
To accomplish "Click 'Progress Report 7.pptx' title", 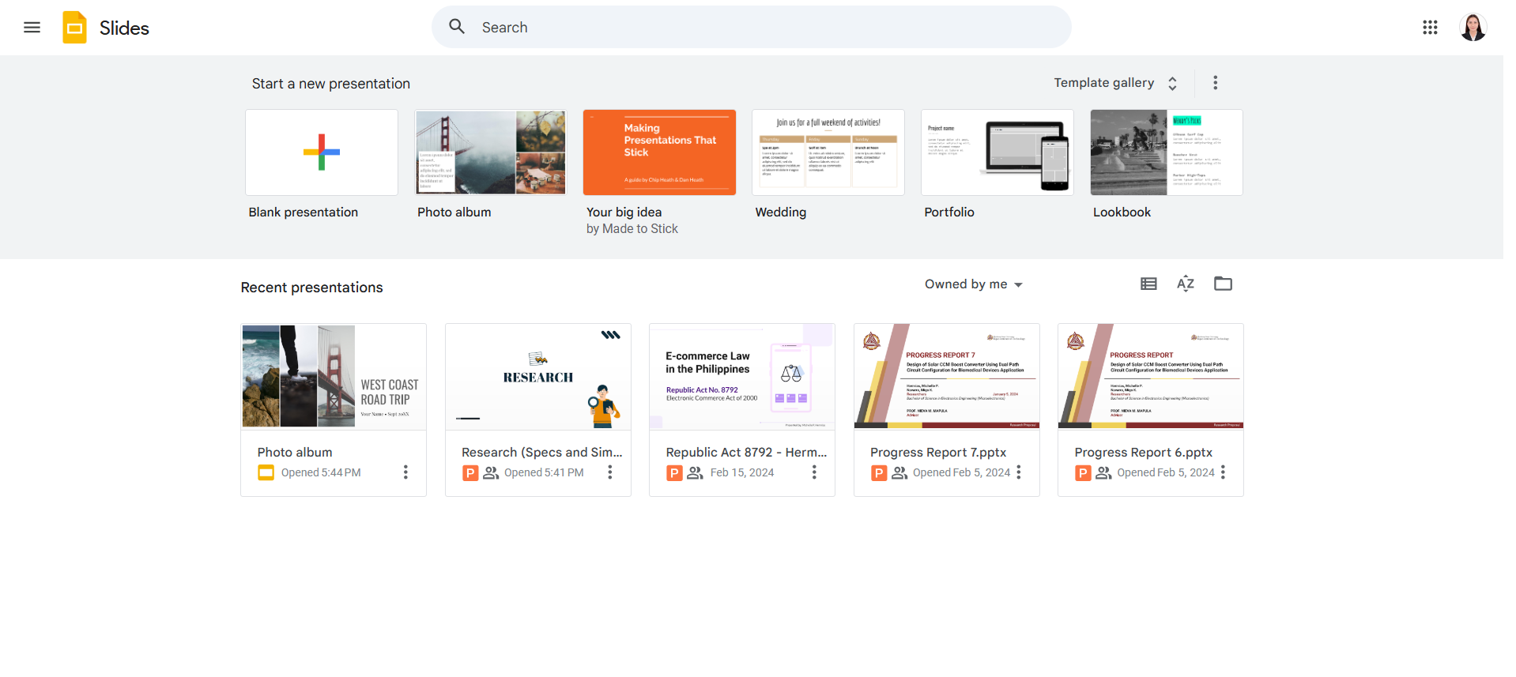I will [938, 453].
